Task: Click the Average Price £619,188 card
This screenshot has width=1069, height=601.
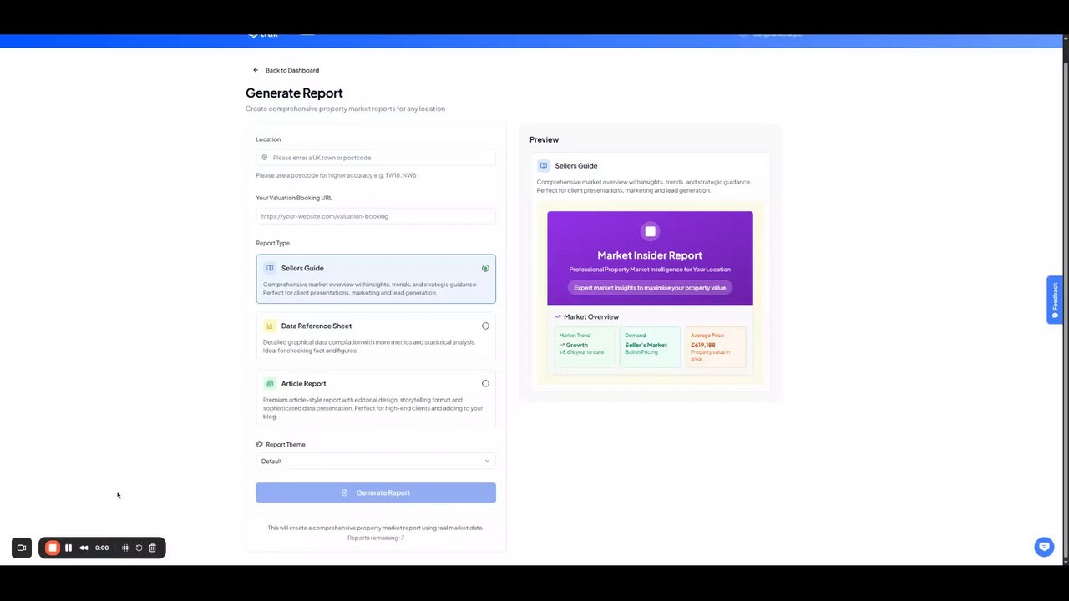Action: pos(716,346)
